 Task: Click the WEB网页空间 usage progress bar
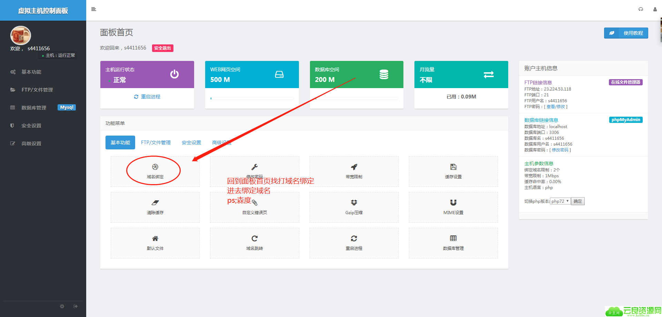tap(252, 98)
